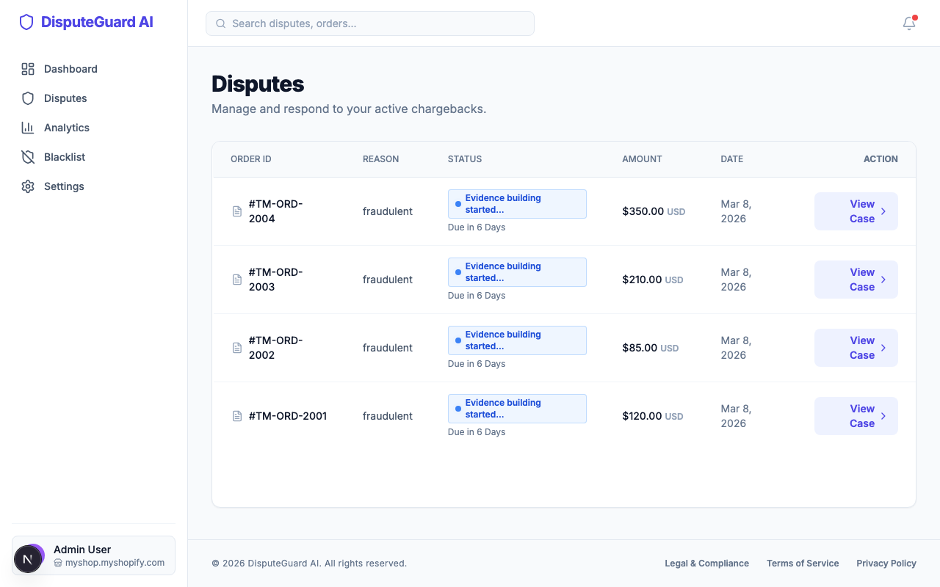This screenshot has width=940, height=587.
Task: Open the Privacy Policy link
Action: 886,563
